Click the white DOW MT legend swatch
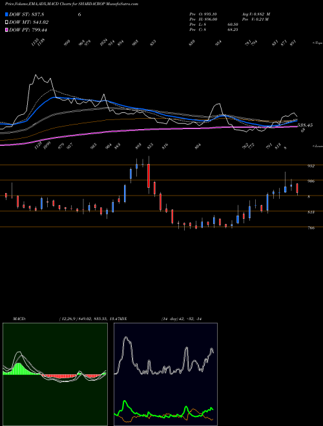 6,23
